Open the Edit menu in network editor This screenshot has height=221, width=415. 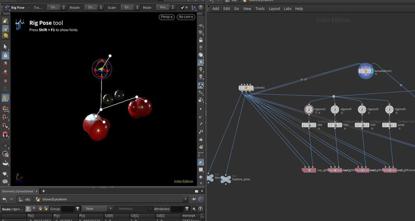(x=227, y=9)
